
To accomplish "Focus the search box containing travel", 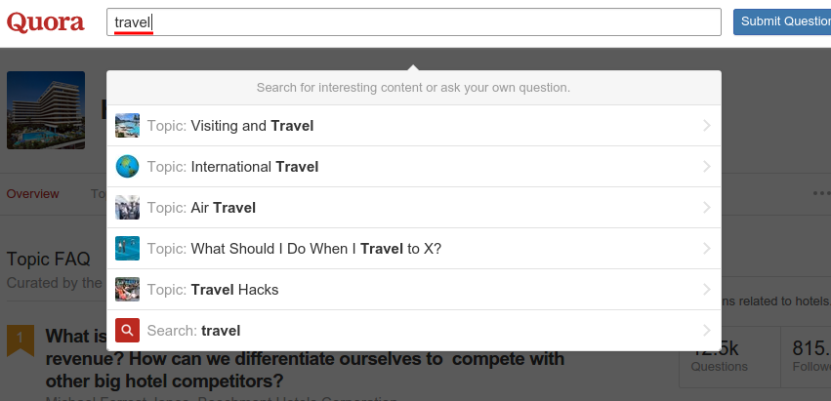I will (x=413, y=22).
